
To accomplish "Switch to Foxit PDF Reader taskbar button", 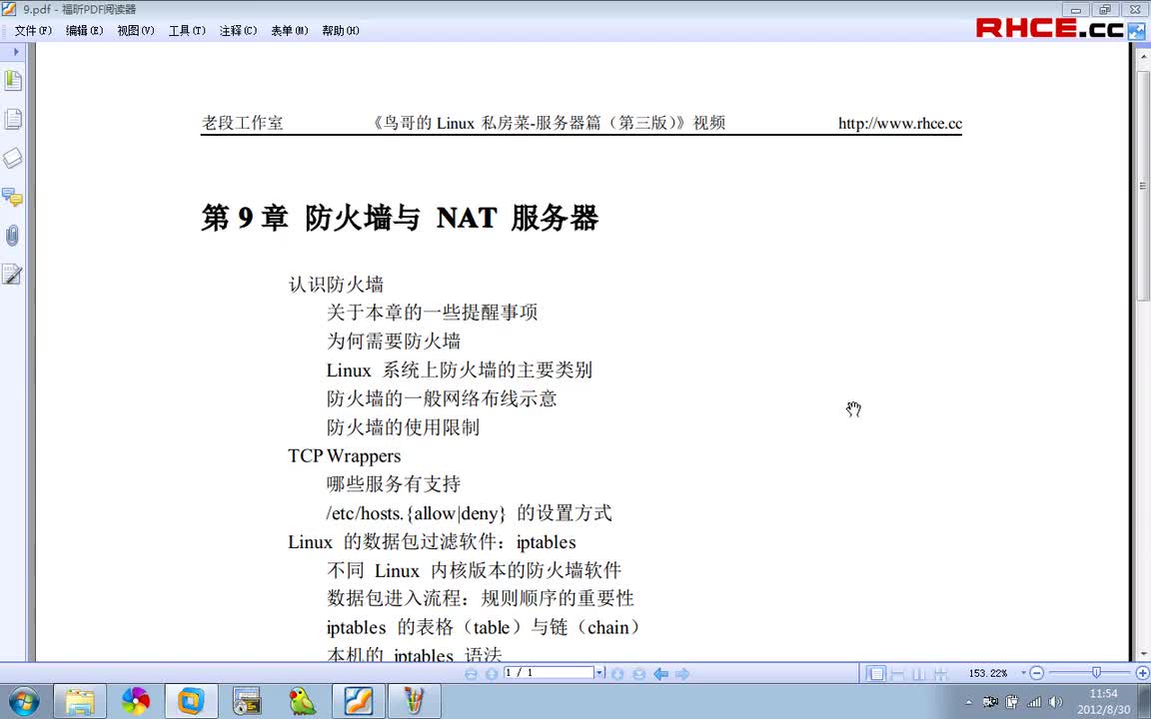I will 359,701.
